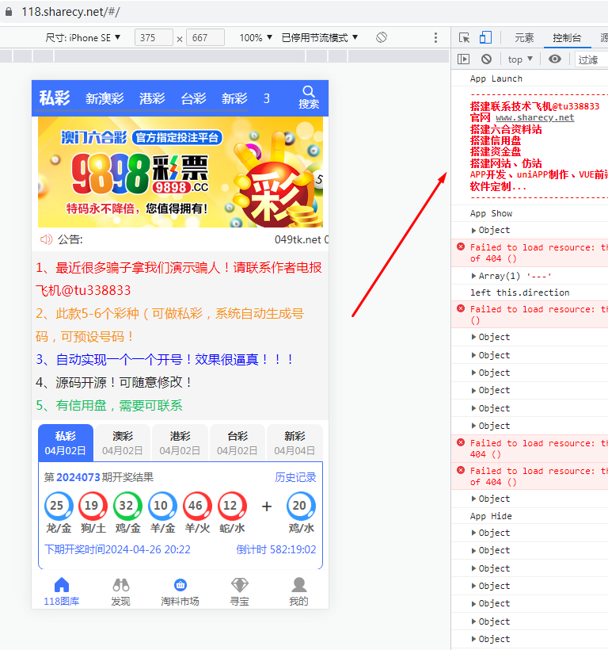Click the App Launch console line
This screenshot has height=650, width=608.
tap(496, 78)
